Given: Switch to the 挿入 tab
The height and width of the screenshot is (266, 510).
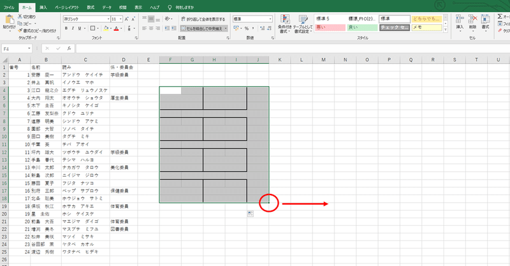Looking at the screenshot, I should (x=43, y=7).
